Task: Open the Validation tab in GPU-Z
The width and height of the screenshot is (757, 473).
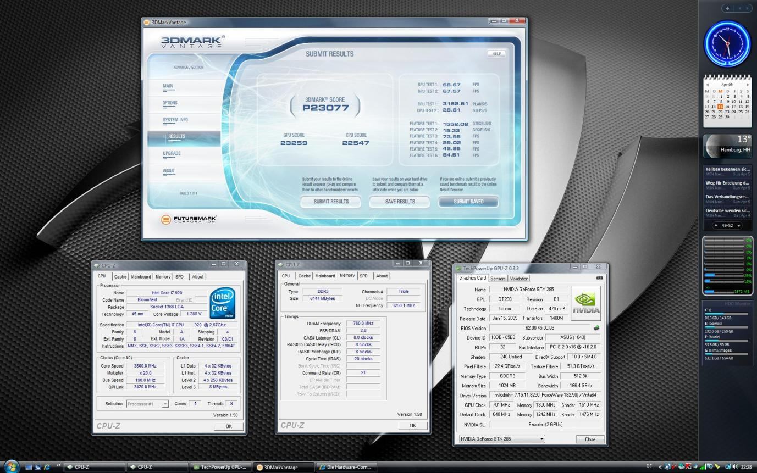Action: point(519,279)
